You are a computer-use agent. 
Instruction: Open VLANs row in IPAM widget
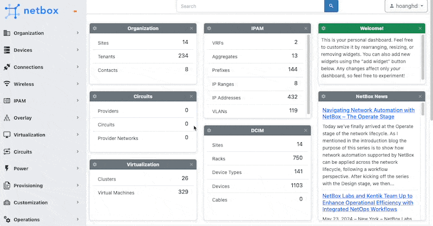(x=255, y=111)
